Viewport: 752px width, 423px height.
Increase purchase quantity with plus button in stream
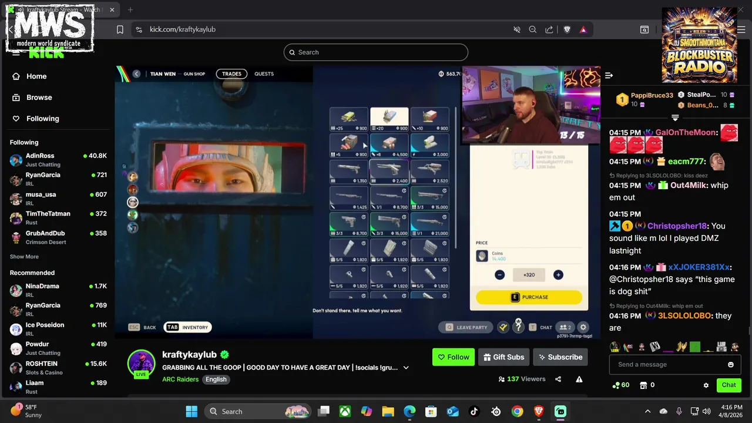pos(558,275)
